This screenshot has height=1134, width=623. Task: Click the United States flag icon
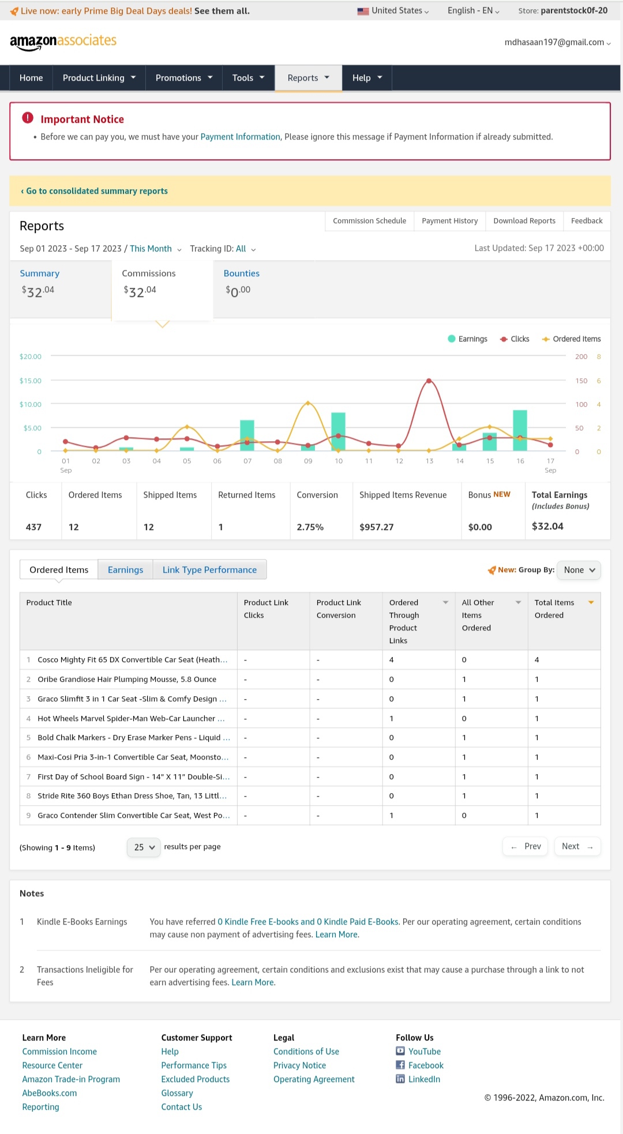coord(363,11)
